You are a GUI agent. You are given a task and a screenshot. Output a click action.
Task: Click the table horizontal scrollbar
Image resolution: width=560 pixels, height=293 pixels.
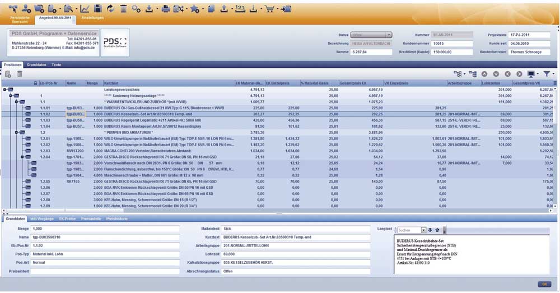click(278, 211)
